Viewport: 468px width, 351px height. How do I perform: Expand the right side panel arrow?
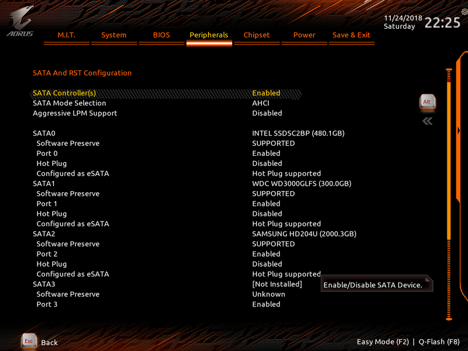point(459,131)
